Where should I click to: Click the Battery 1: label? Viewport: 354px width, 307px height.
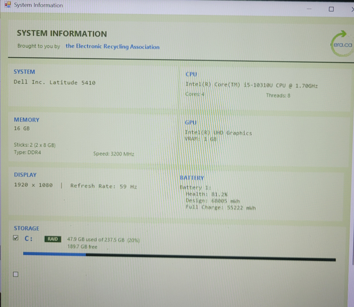point(195,187)
